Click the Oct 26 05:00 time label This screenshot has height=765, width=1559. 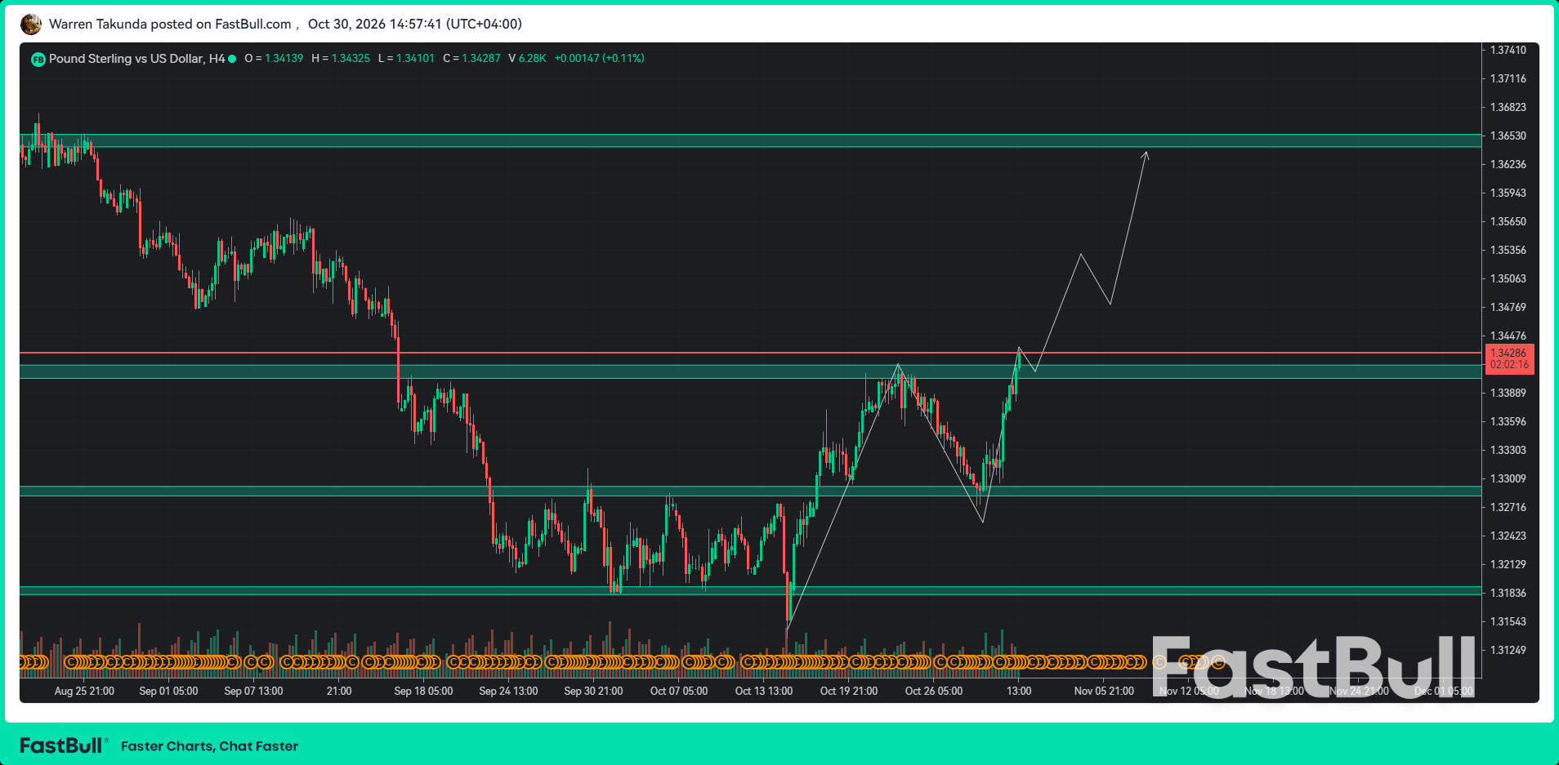pyautogui.click(x=934, y=691)
